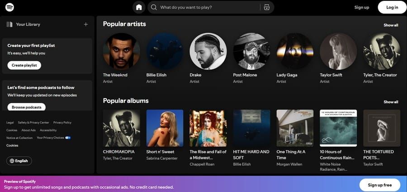Click the Sign up free button
407x192 pixels.
click(x=380, y=185)
